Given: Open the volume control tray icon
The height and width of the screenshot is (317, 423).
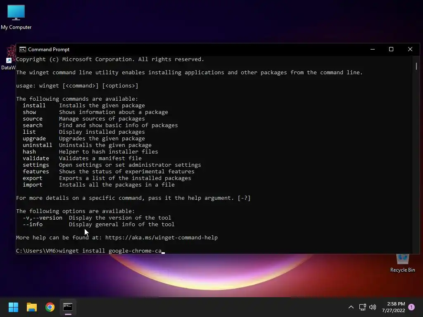Looking at the screenshot, I should coord(373,307).
